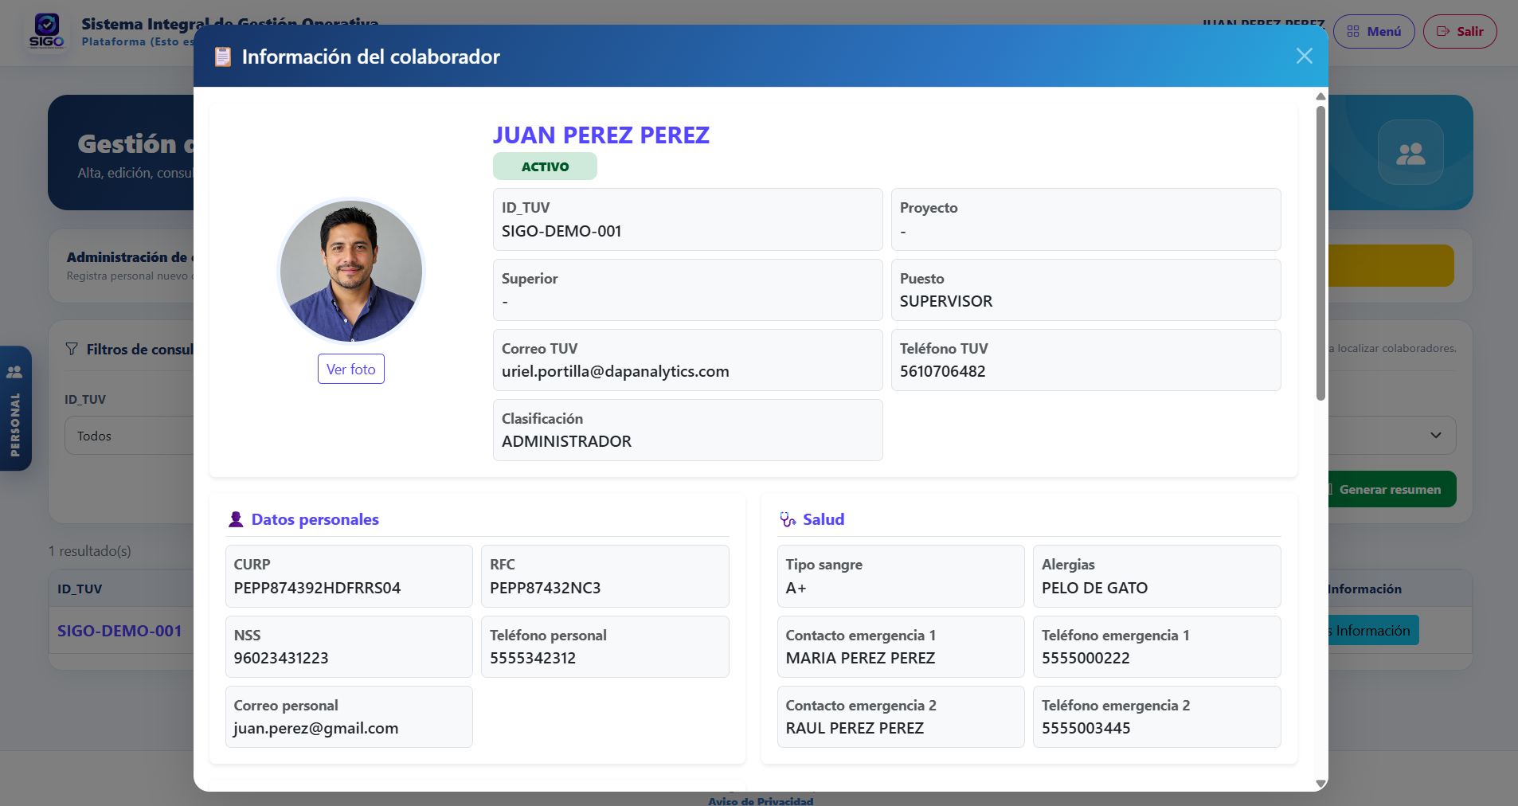Click the SIGO logo icon
The image size is (1518, 806).
pyautogui.click(x=47, y=31)
